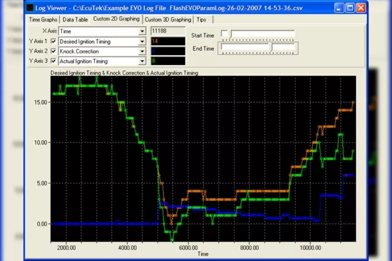Click the orange value display showing 14
The height and width of the screenshot is (261, 392).
pyautogui.click(x=168, y=41)
